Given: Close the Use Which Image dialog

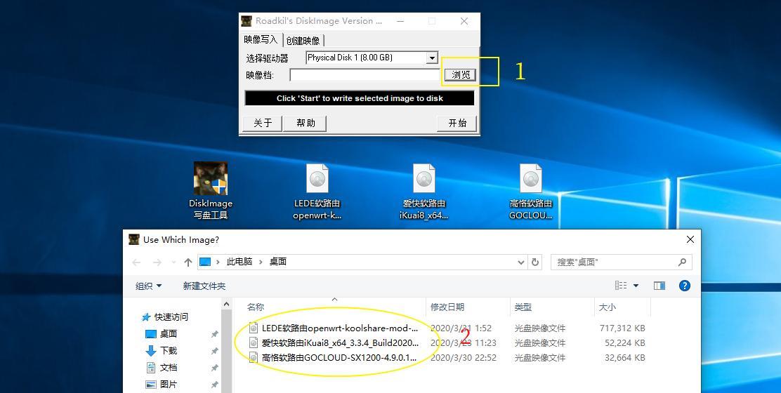Looking at the screenshot, I should coord(690,239).
